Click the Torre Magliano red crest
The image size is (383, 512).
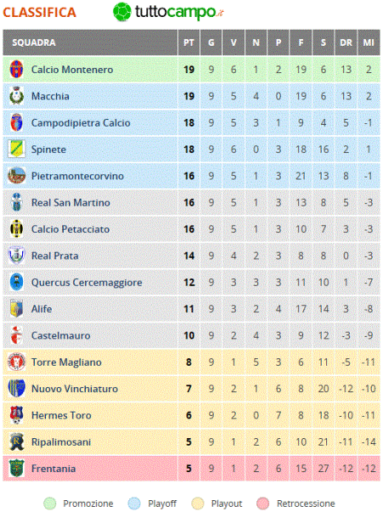click(16, 362)
